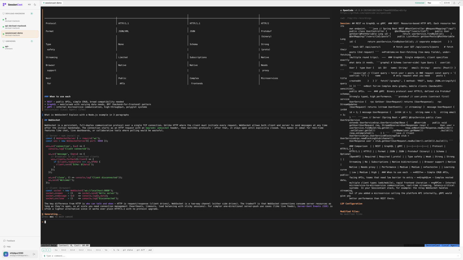Collapse the UNKNOWN machine group
Image resolution: width=463 pixels, height=260 pixels.
point(18,41)
